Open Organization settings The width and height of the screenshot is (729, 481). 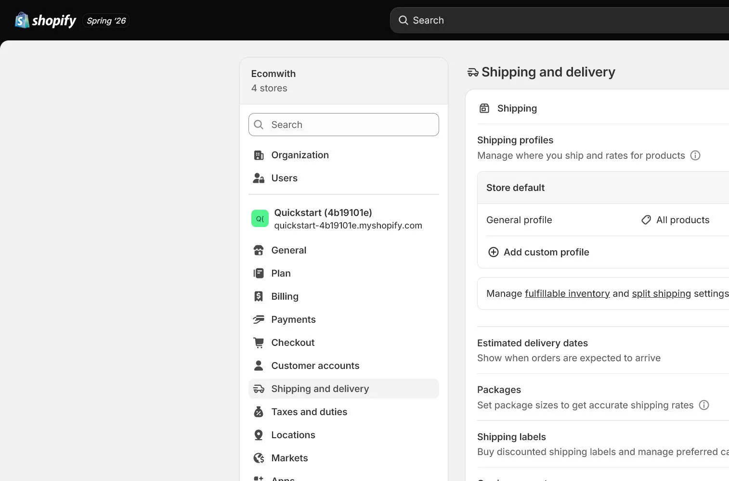(344, 155)
